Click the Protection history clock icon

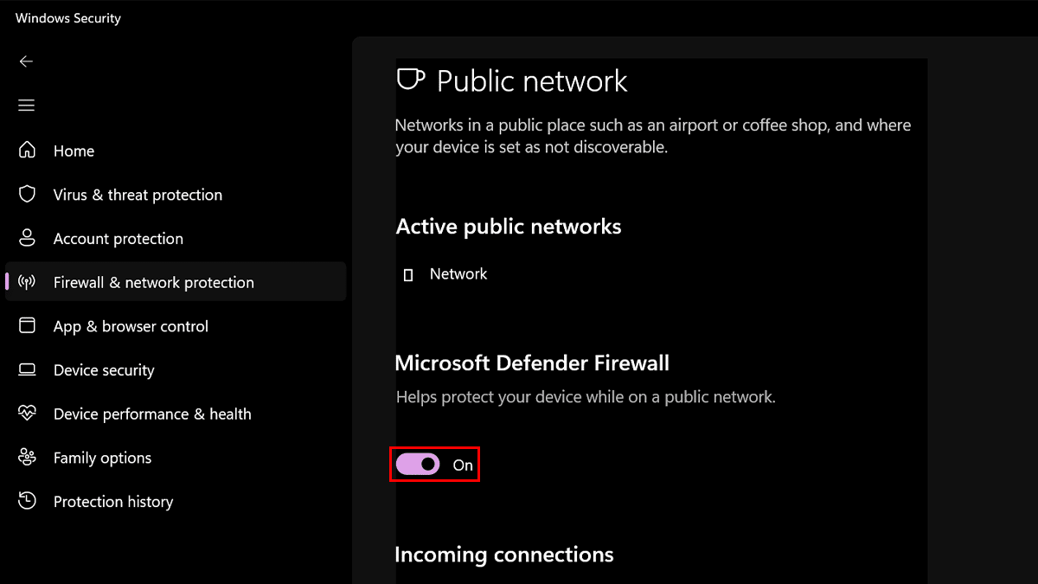click(x=28, y=501)
